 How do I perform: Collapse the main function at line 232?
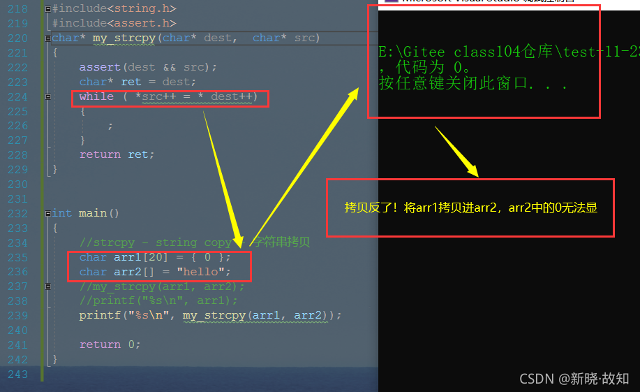pyautogui.click(x=47, y=213)
